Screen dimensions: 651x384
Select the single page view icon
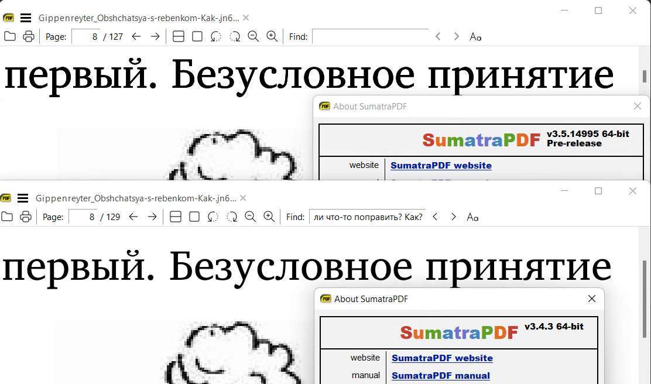(197, 36)
